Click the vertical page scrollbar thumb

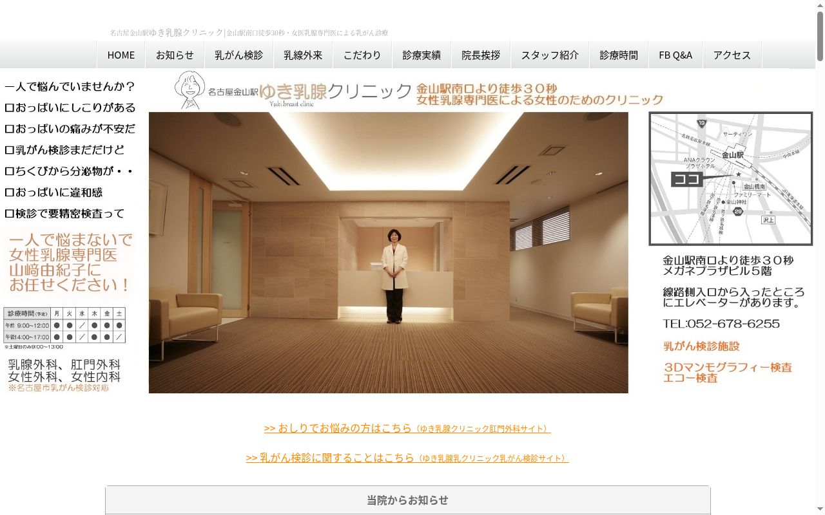(x=820, y=35)
